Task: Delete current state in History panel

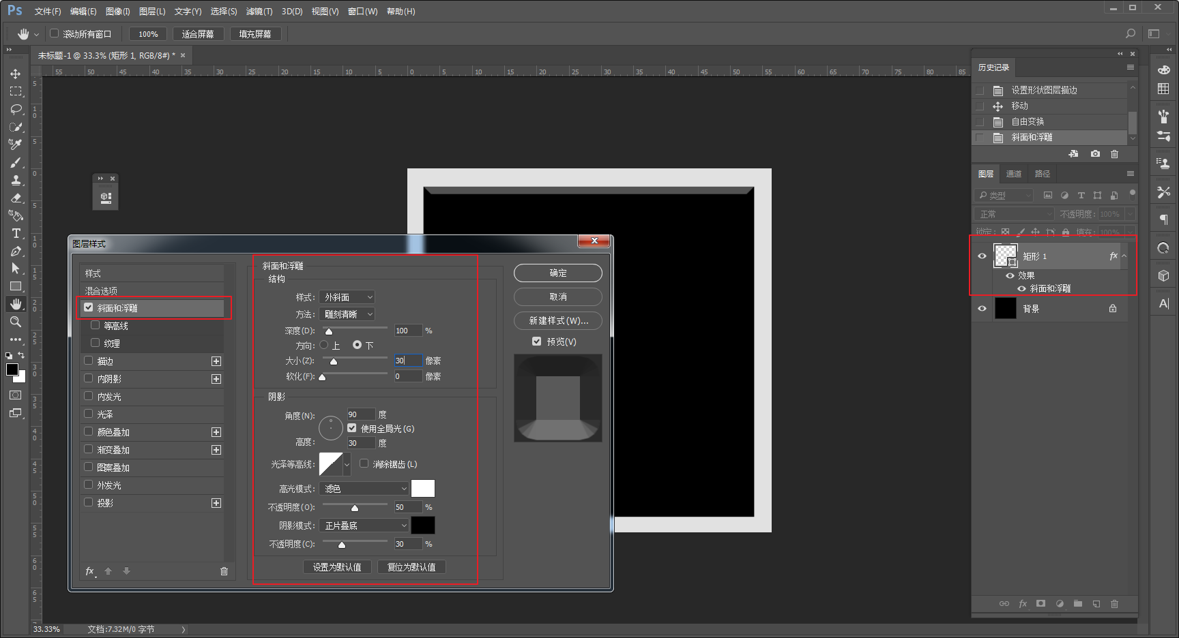Action: coord(1114,154)
